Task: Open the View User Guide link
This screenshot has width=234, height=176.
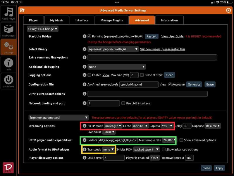Action: (x=172, y=36)
